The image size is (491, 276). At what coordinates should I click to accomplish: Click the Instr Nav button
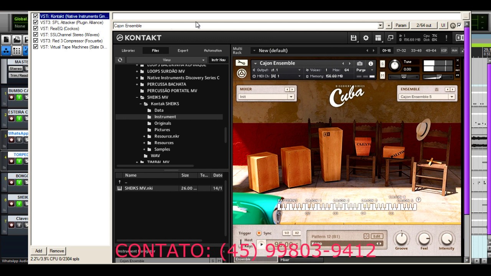[x=218, y=60]
